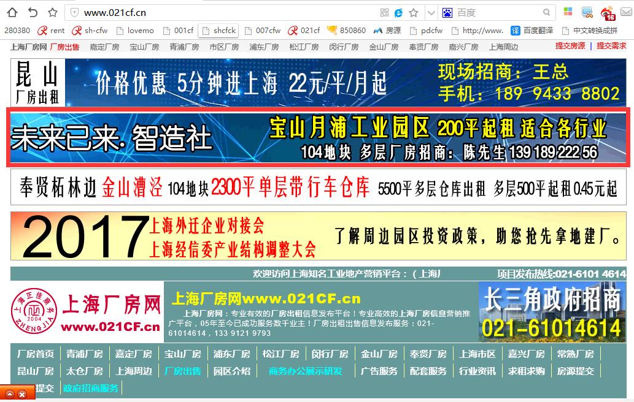Focus the Baidu search input field
634x402 pixels.
pyautogui.click(x=498, y=13)
